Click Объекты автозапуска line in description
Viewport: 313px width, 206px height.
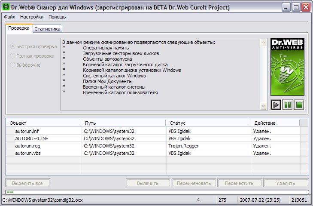(x=107, y=59)
